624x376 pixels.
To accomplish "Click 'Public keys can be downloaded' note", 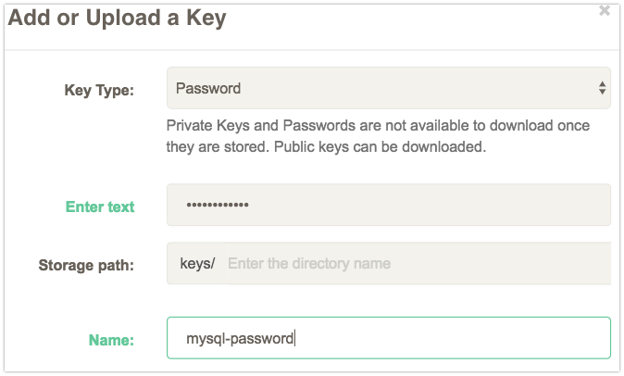I will coord(381,147).
